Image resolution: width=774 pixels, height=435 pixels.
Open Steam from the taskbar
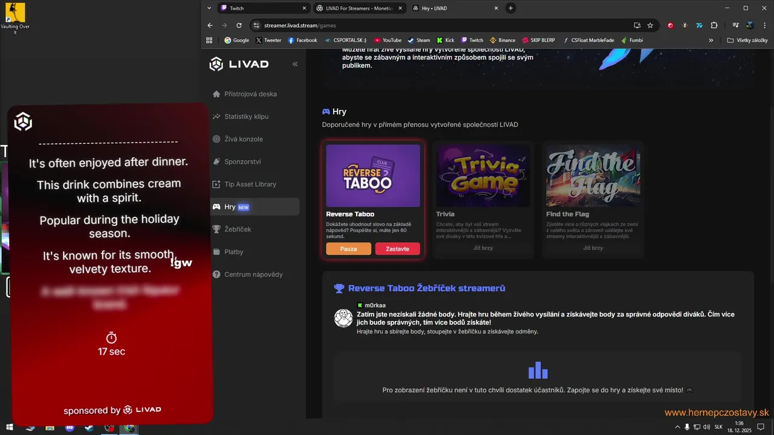point(89,428)
